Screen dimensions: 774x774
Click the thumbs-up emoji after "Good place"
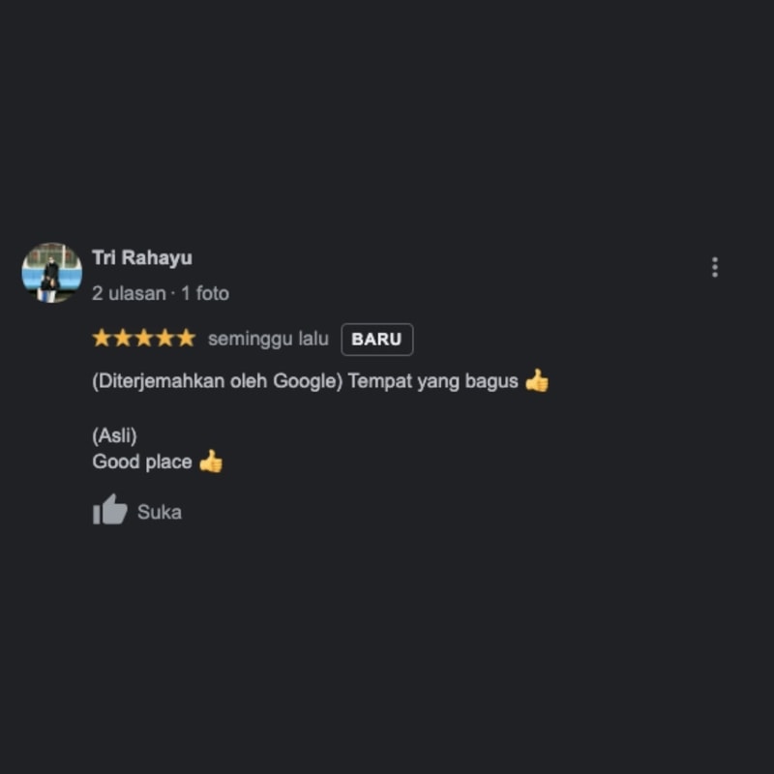[211, 461]
